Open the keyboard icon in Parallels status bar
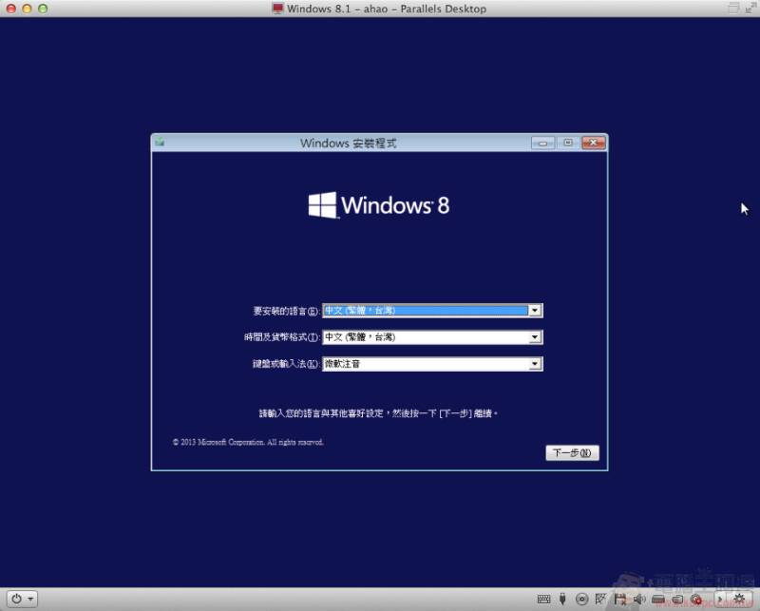The height and width of the screenshot is (611, 760). click(543, 599)
